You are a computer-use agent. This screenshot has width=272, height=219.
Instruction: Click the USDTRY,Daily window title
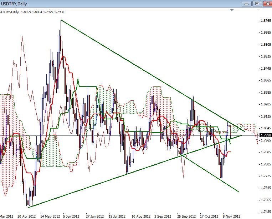pyautogui.click(x=14, y=4)
